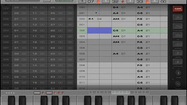
Task: Select note C-5 21 in pattern row 031
Action: pyautogui.click(x=143, y=13)
